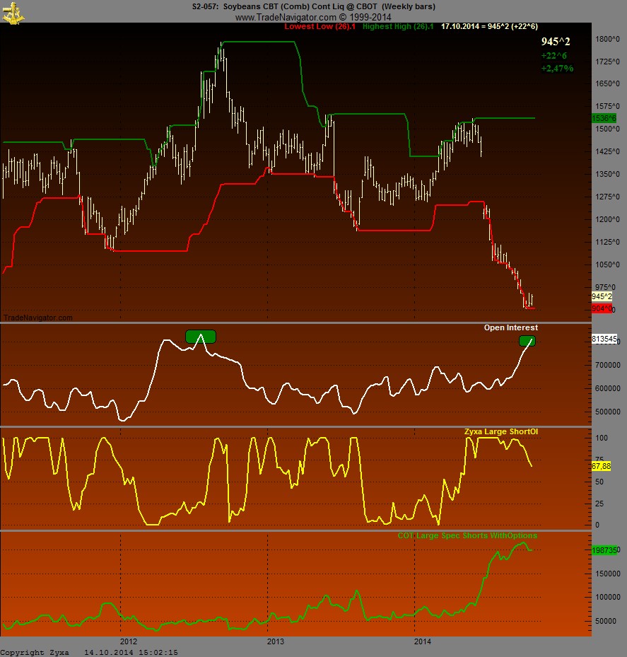Select the green 1536^6 price axis tag
Image resolution: width=627 pixels, height=657 pixels.
pos(604,118)
